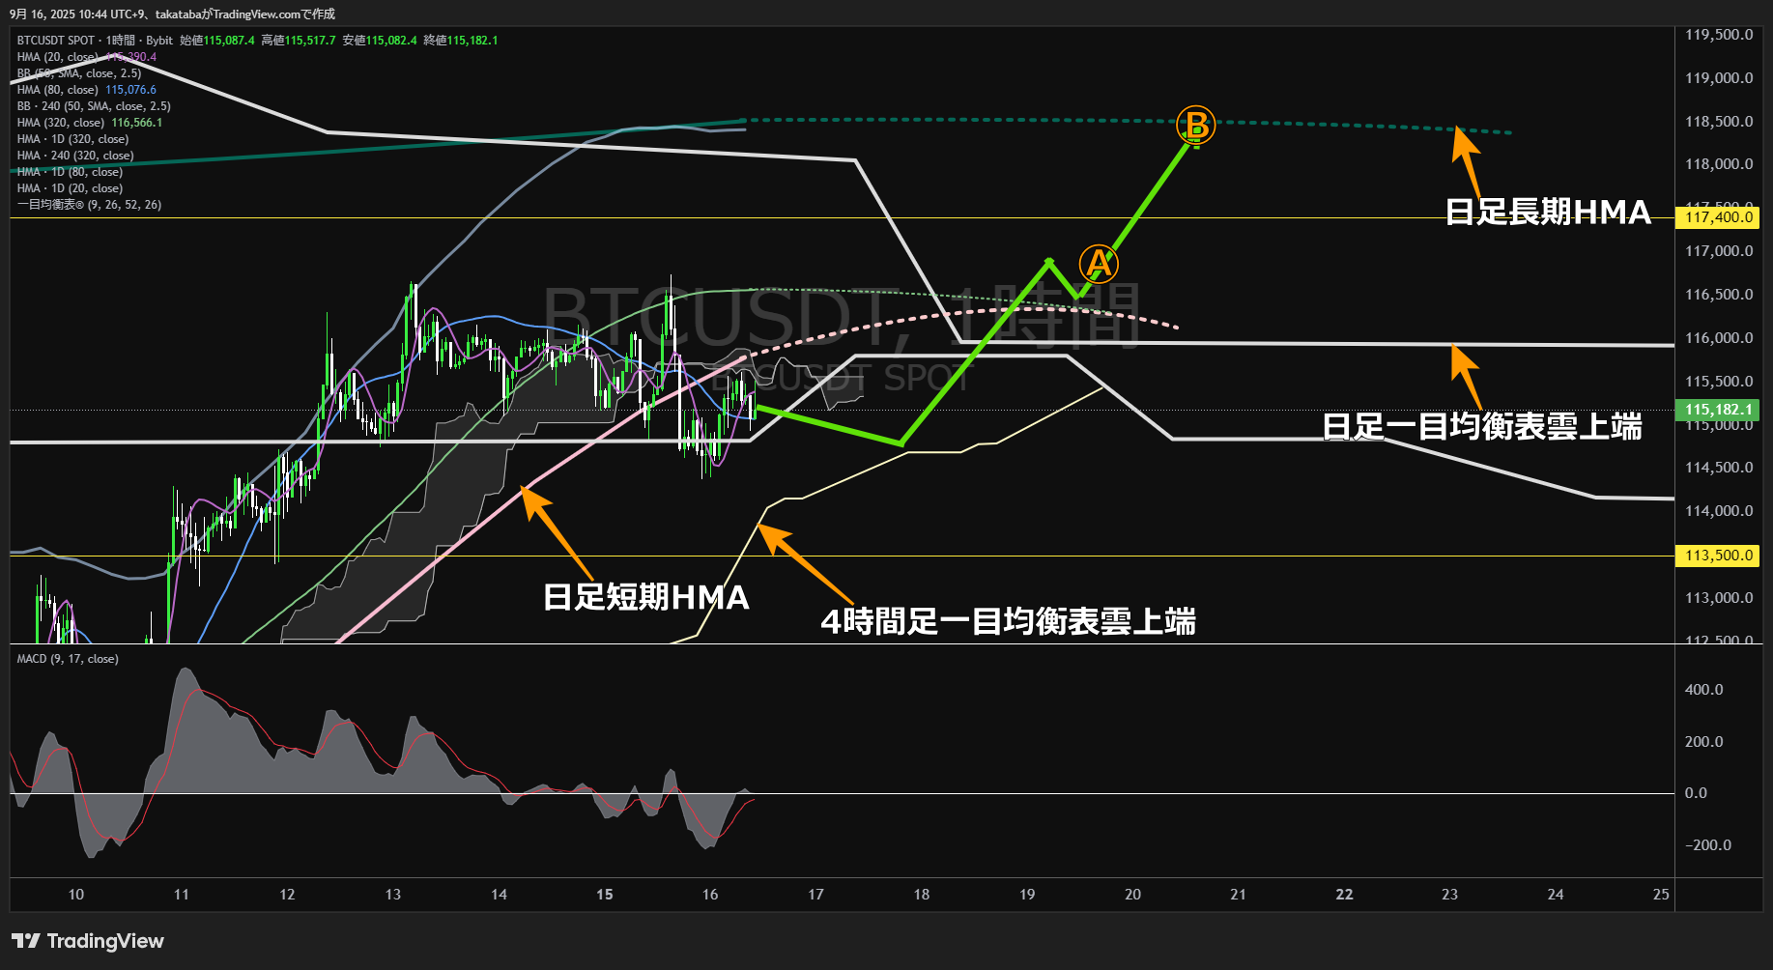Click date 24 on the time axis
Screen dimensions: 1773x970
(x=1556, y=895)
